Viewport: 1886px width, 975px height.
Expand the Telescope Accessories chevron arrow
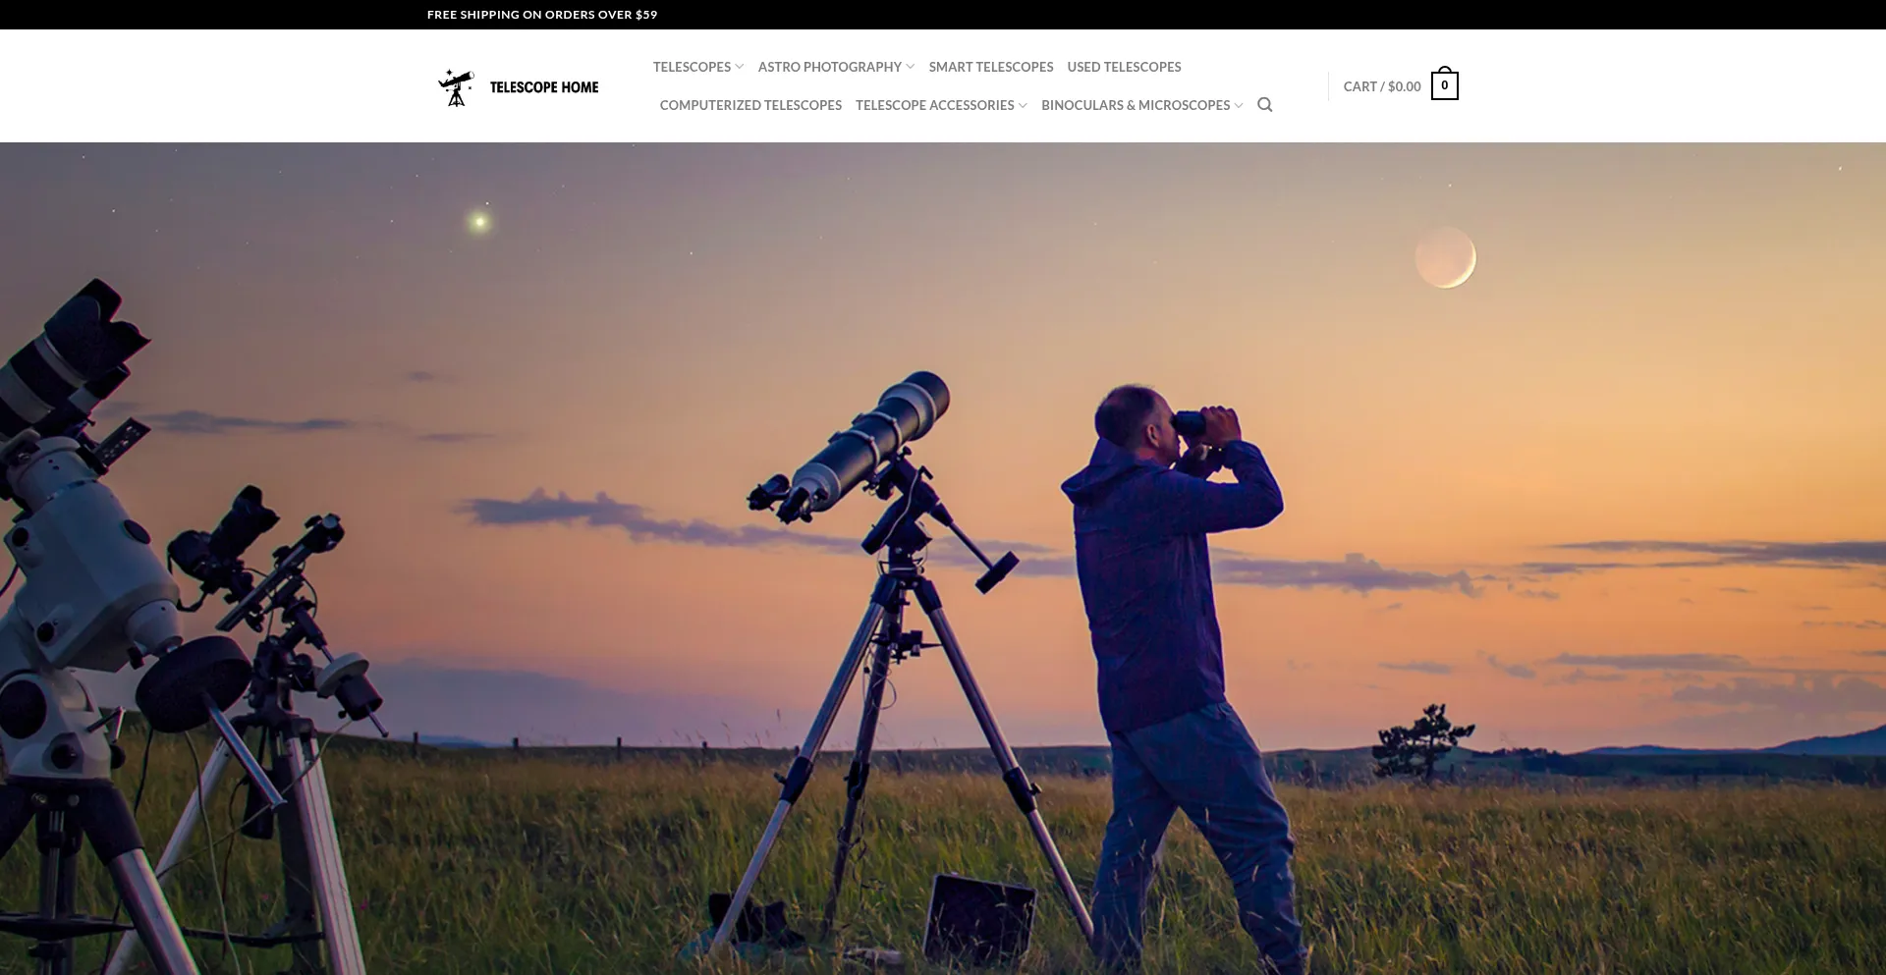coord(1024,105)
